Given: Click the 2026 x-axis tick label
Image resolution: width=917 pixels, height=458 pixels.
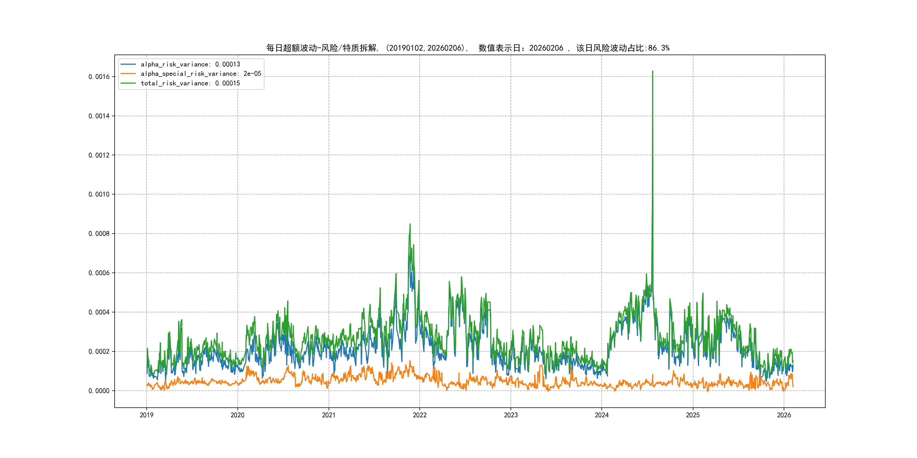Looking at the screenshot, I should pyautogui.click(x=784, y=415).
